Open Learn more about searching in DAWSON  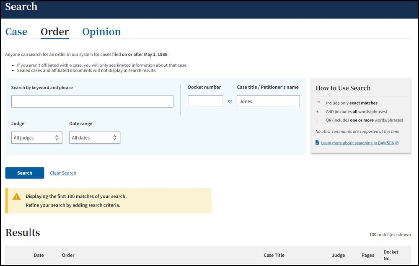click(357, 143)
